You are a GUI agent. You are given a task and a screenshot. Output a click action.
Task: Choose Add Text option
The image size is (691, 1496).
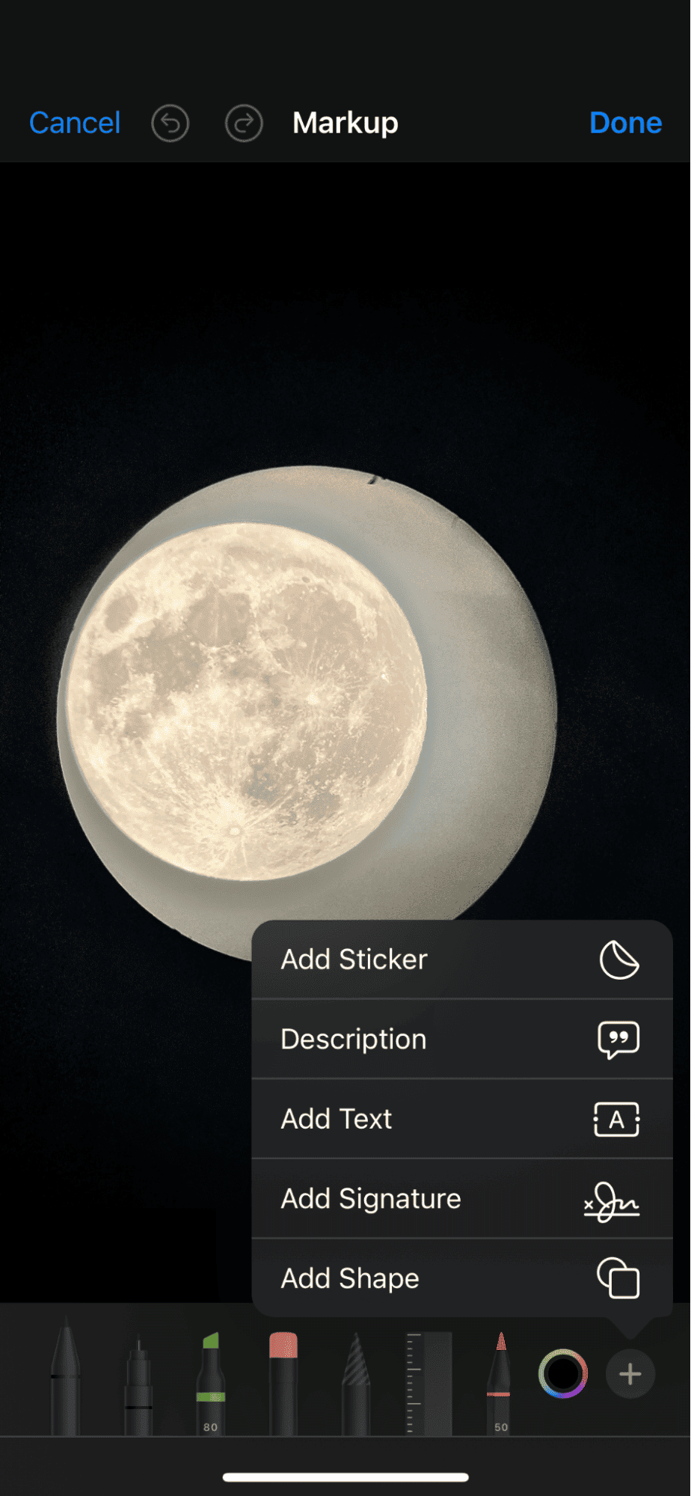(462, 1120)
